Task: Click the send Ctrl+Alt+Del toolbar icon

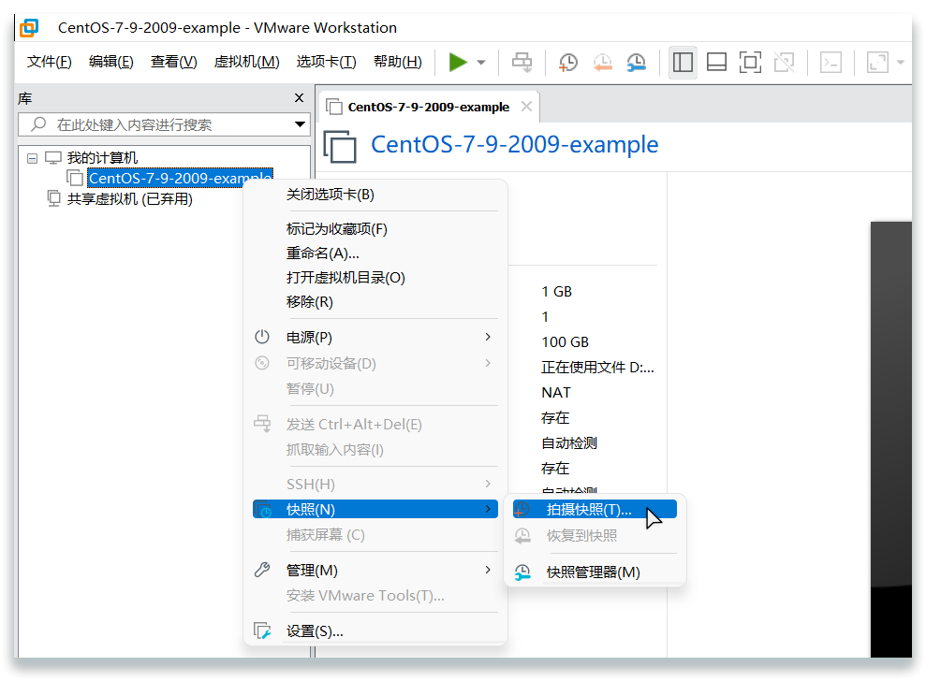Action: pyautogui.click(x=522, y=62)
